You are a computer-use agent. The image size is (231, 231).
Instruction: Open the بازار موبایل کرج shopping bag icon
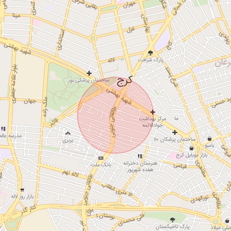tap(191, 148)
